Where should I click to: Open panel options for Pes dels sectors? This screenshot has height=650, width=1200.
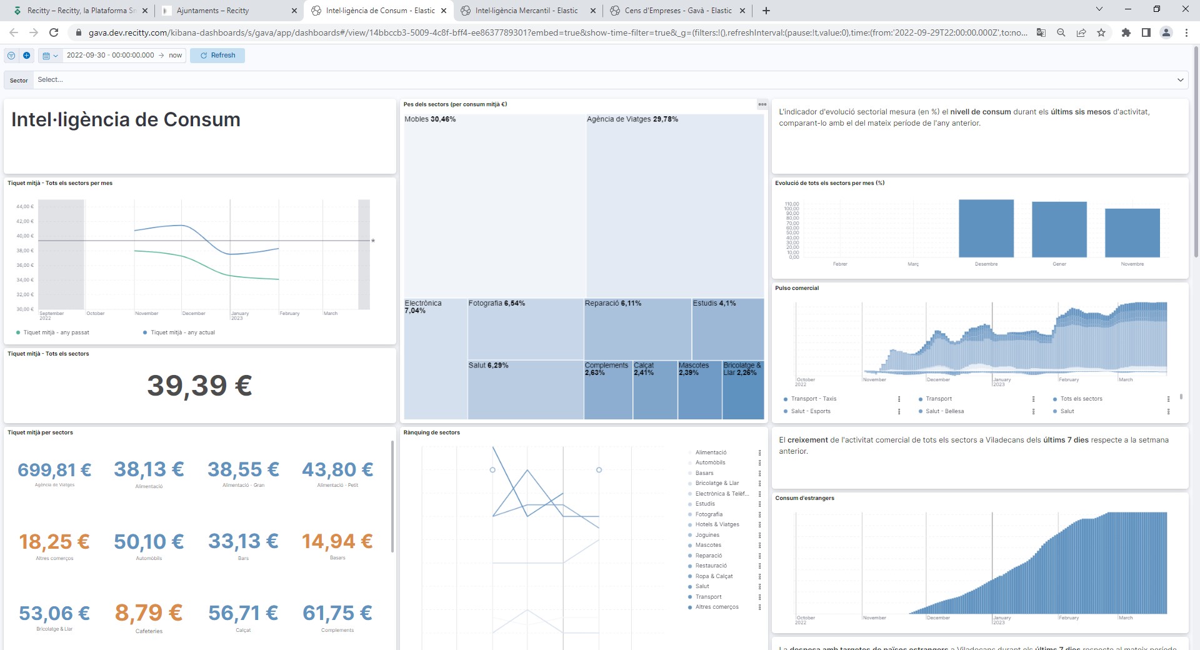(x=762, y=104)
